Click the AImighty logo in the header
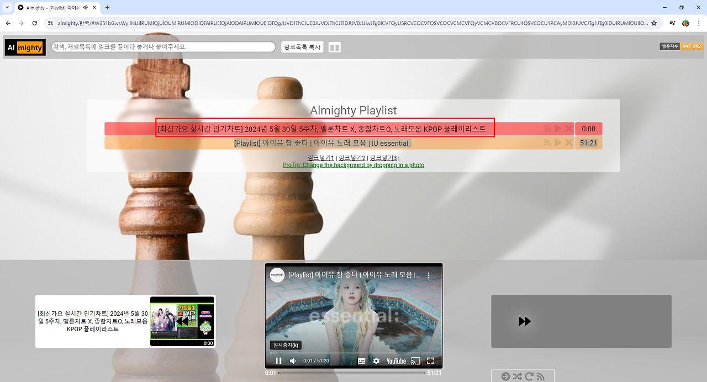Screen dimensions: 707x382 (x=24, y=47)
